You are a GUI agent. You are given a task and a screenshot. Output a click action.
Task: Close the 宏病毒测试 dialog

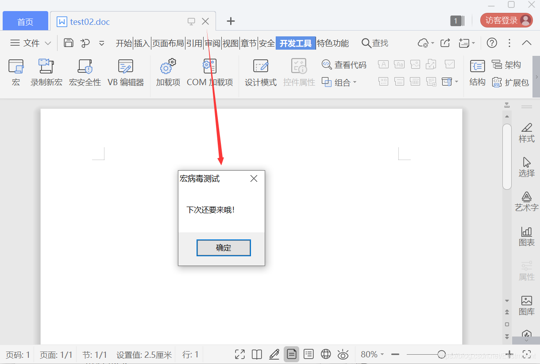254,179
